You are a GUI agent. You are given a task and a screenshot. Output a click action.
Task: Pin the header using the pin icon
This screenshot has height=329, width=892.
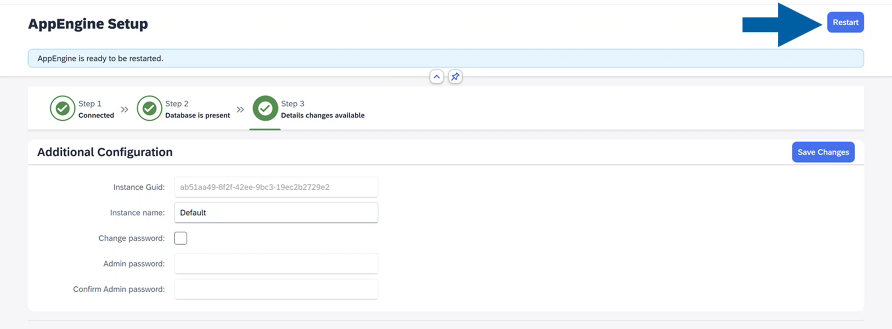455,77
